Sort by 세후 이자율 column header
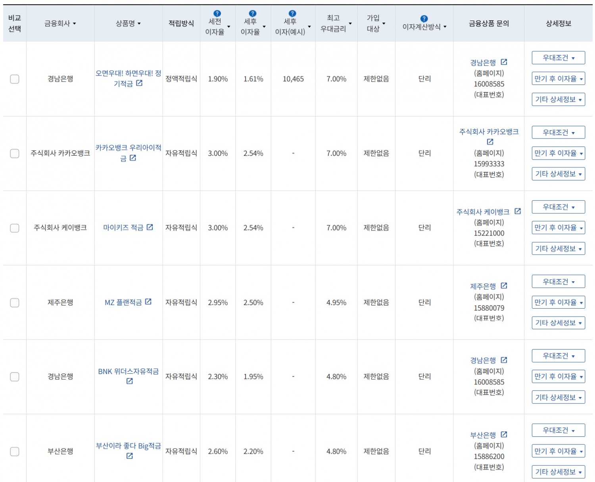Screen dimensions: 595x482 pyautogui.click(x=253, y=27)
